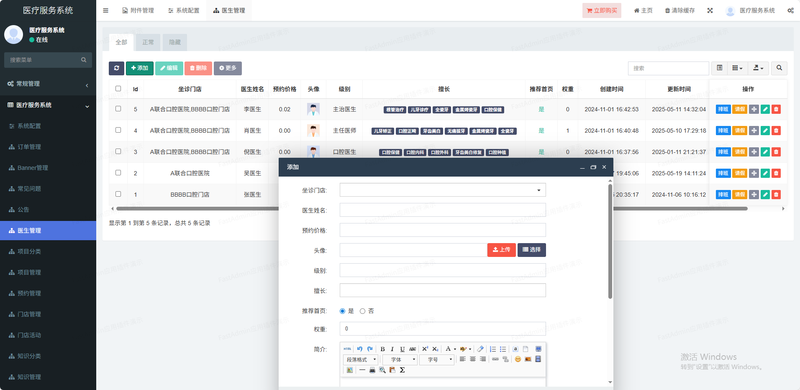The height and width of the screenshot is (390, 800).
Task: Select the 否 radio for 推荐首页
Action: [362, 311]
